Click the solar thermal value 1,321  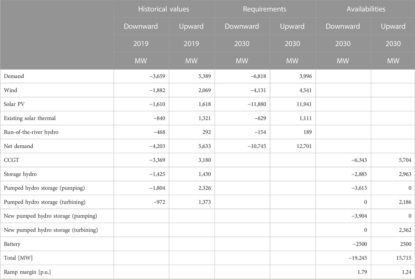(x=204, y=118)
